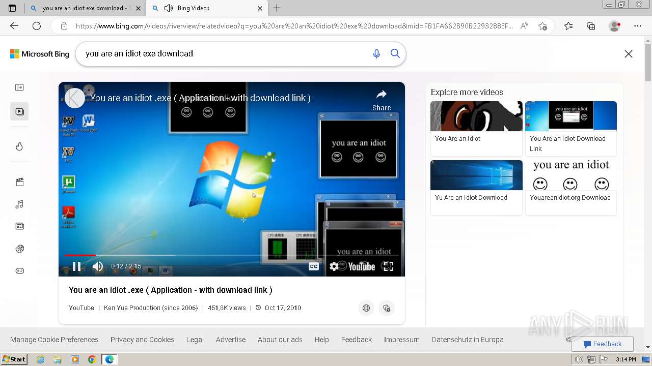Image resolution: width=652 pixels, height=366 pixels.
Task: Open About our ads link
Action: [x=280, y=340]
